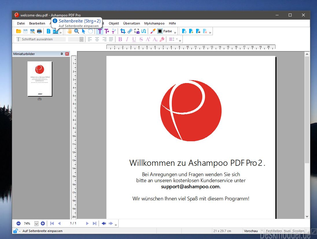Toggle the Text edit T tool
317x239 pixels.
click(x=100, y=31)
